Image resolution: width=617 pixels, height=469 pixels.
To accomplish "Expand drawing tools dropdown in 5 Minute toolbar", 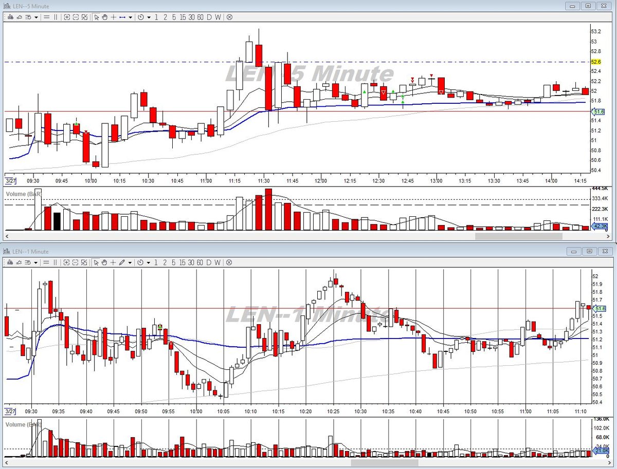I will click(130, 17).
